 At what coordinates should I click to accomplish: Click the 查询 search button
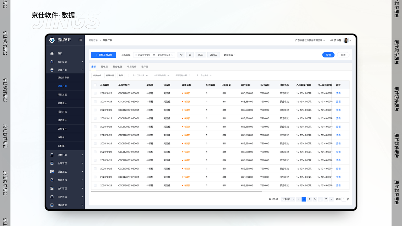coord(328,55)
